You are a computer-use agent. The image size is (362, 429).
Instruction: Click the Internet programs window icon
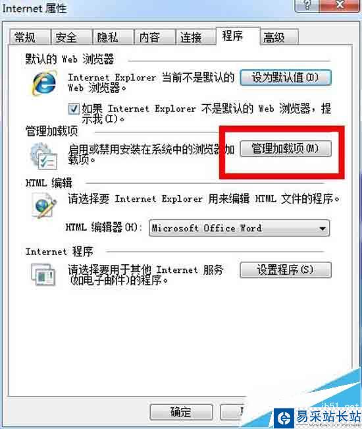(x=43, y=274)
